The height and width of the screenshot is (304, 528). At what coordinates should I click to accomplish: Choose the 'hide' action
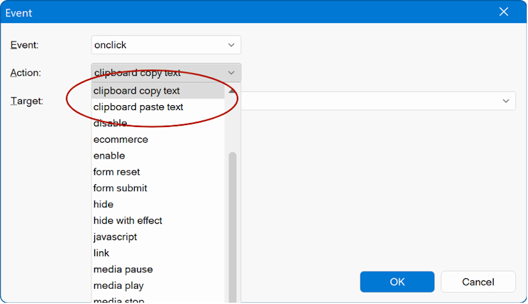[104, 205]
